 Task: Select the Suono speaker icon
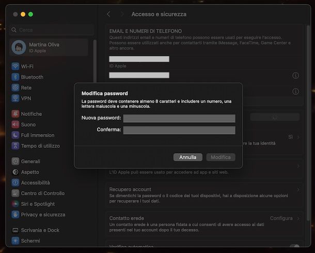pos(15,125)
